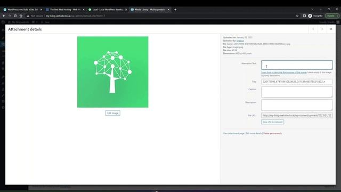Click the Title input field
The width and height of the screenshot is (341, 192).
297,82
